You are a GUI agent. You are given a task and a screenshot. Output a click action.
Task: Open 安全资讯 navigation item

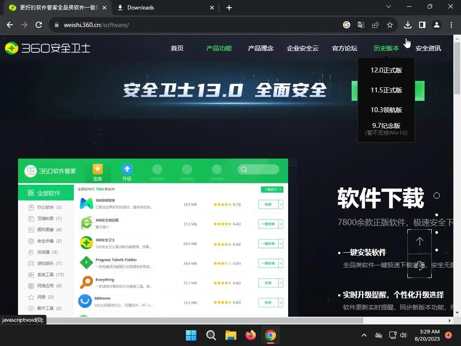pyautogui.click(x=429, y=48)
